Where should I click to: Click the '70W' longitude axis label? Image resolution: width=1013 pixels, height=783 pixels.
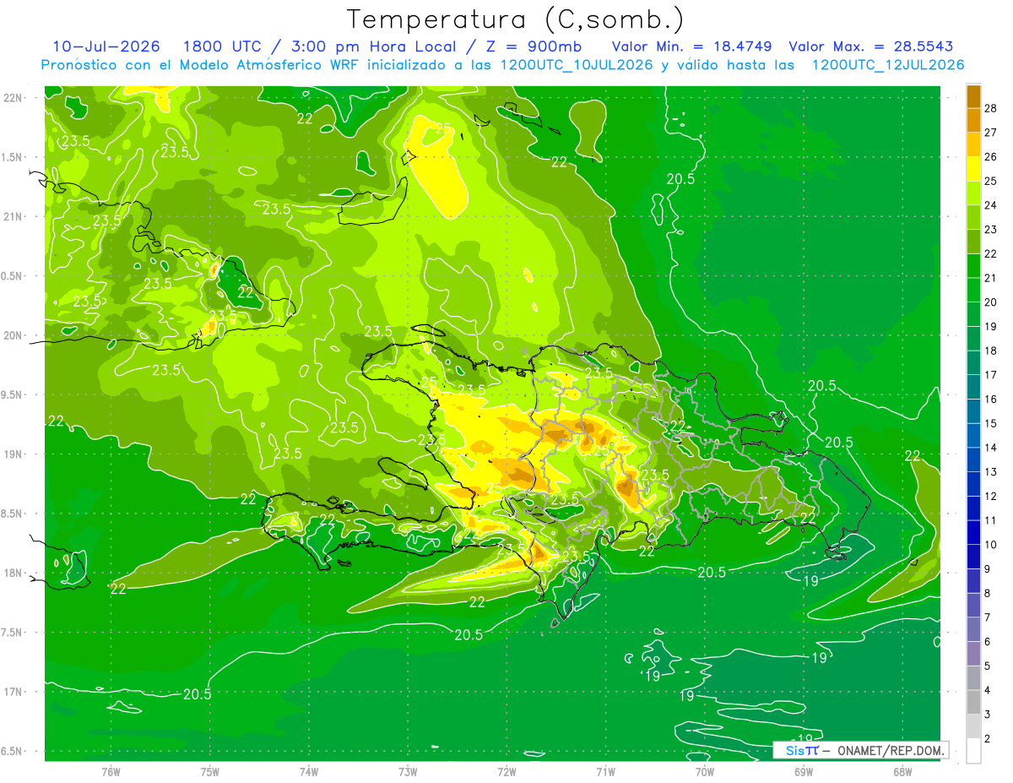pyautogui.click(x=705, y=771)
